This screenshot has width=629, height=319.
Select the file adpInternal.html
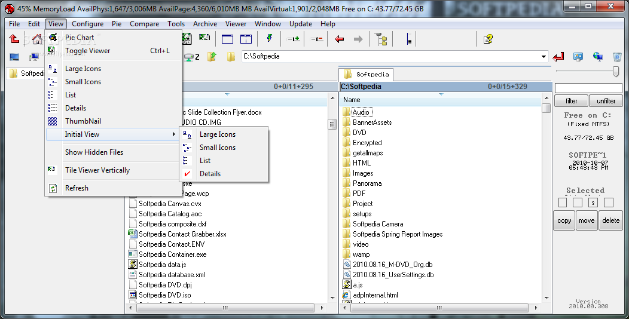point(375,295)
